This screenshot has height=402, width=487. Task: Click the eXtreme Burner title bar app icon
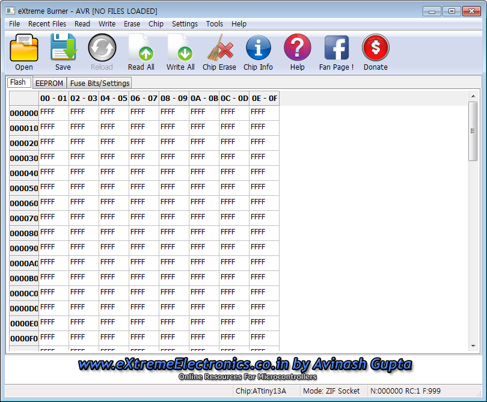point(10,11)
